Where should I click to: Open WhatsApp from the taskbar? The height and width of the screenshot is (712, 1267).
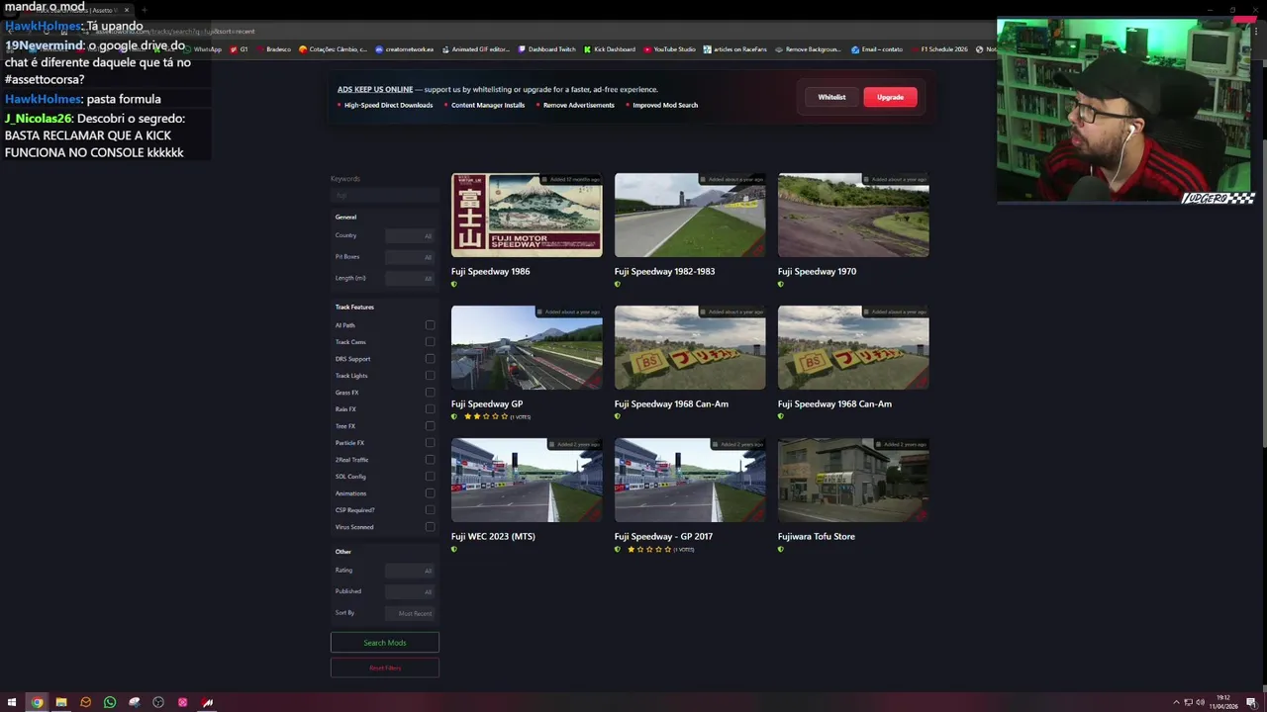110,702
